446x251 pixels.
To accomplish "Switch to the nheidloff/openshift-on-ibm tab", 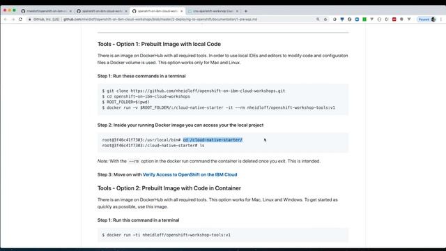I will tap(47, 11).
